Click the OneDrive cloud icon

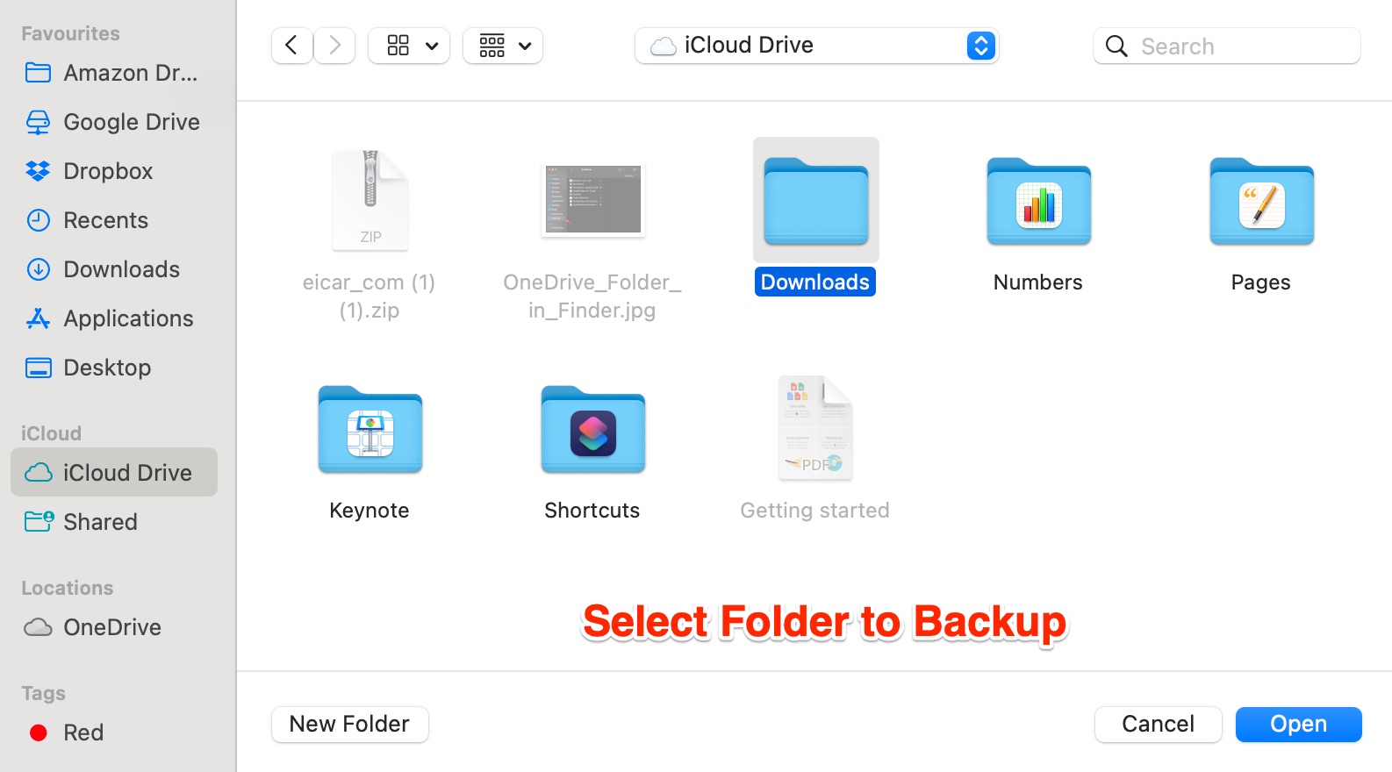tap(38, 627)
